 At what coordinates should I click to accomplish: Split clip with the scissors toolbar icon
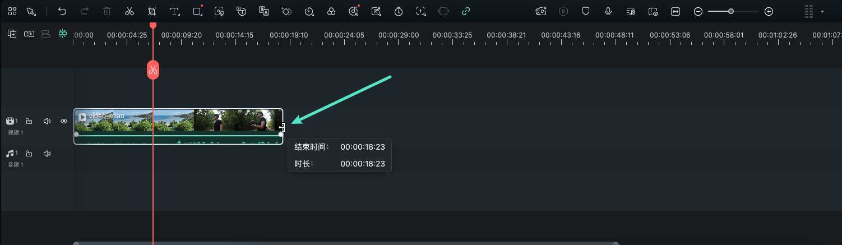129,11
